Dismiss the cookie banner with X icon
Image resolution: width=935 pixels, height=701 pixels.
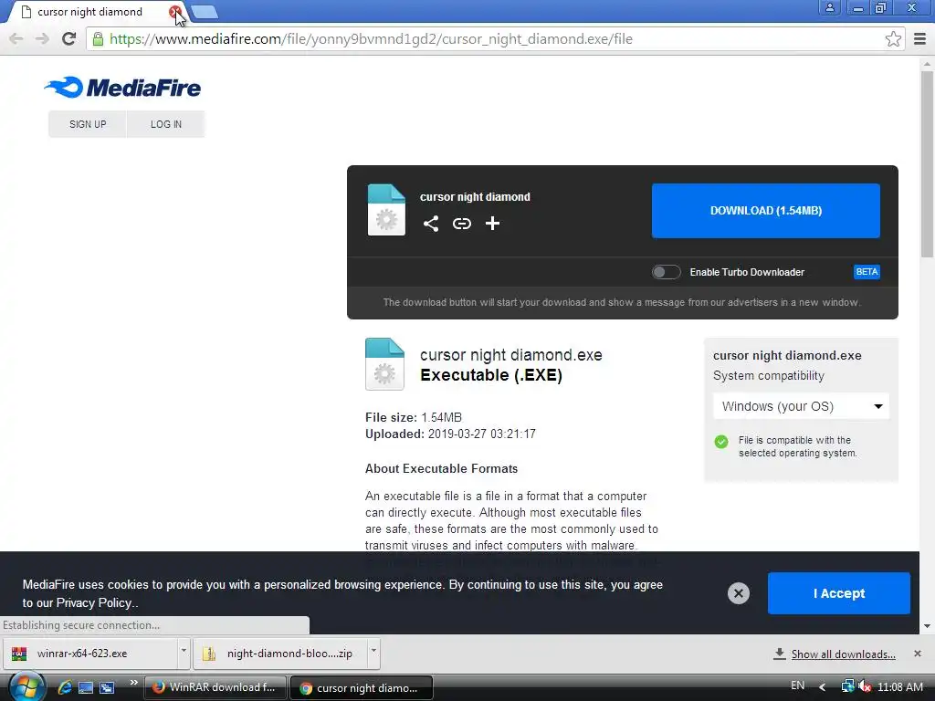tap(738, 593)
